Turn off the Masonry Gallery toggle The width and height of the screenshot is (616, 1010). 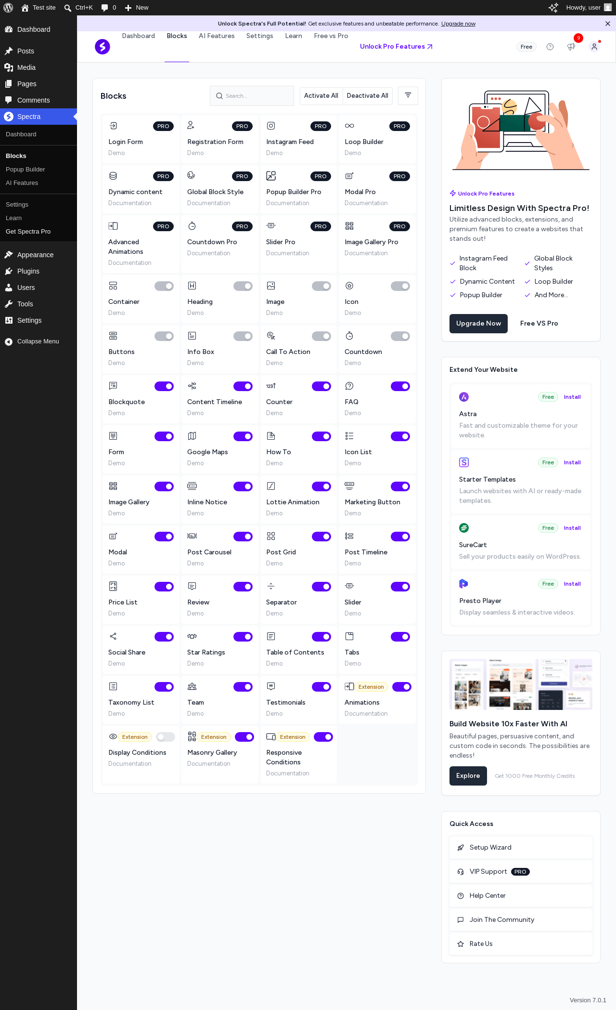point(244,737)
